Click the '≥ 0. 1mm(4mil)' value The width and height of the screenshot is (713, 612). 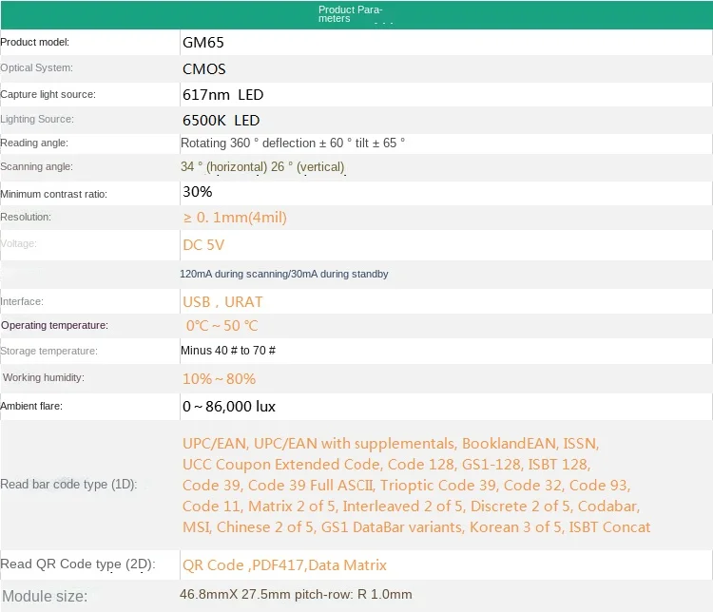coord(235,218)
